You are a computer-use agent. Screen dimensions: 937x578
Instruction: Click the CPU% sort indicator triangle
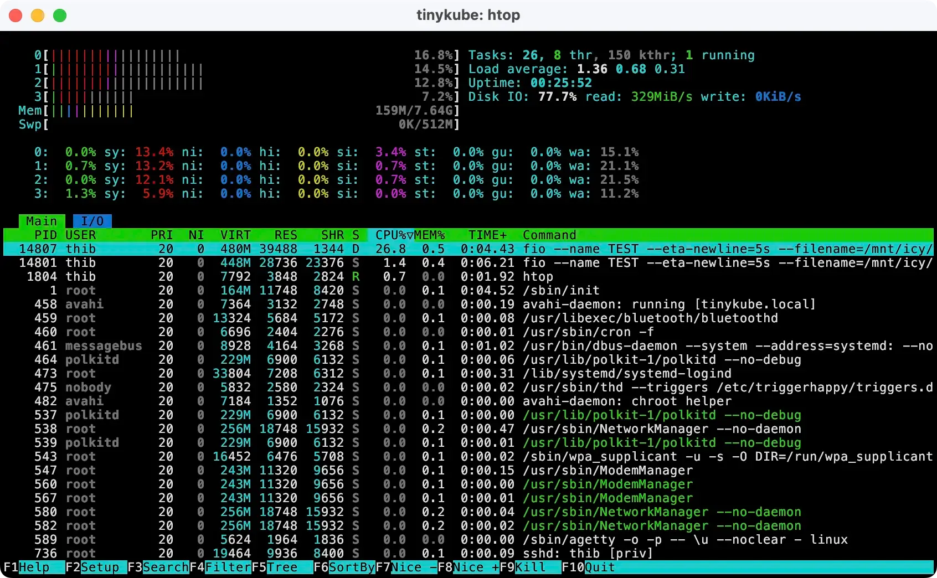pyautogui.click(x=410, y=235)
